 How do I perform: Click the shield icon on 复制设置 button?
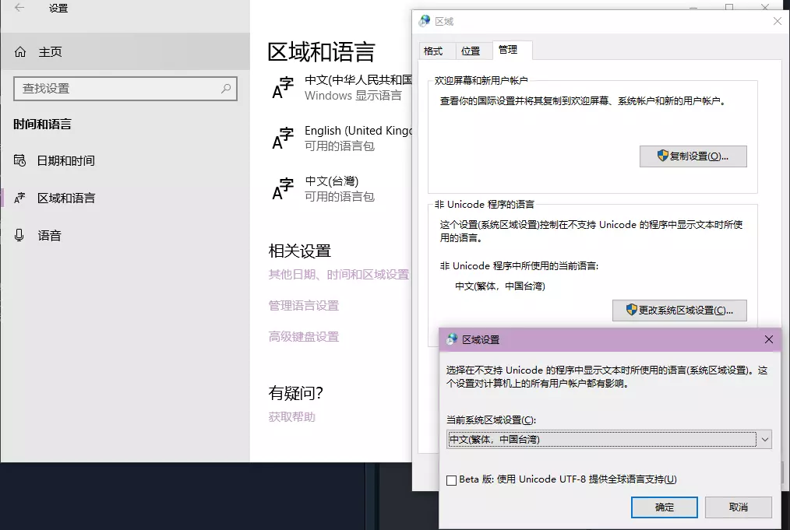point(662,156)
